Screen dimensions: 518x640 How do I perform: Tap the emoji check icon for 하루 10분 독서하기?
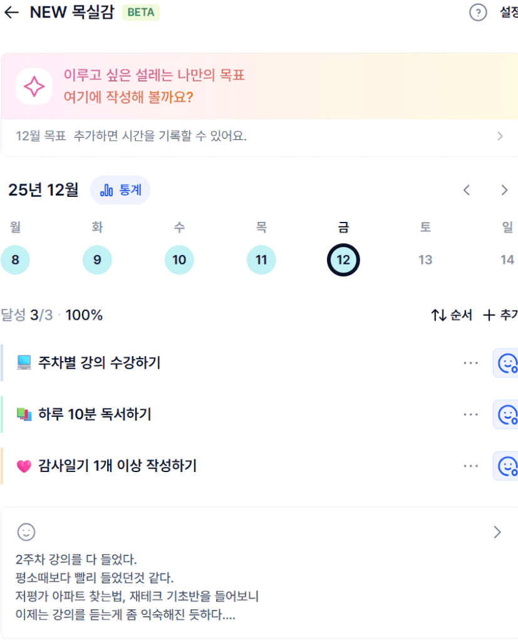point(507,414)
